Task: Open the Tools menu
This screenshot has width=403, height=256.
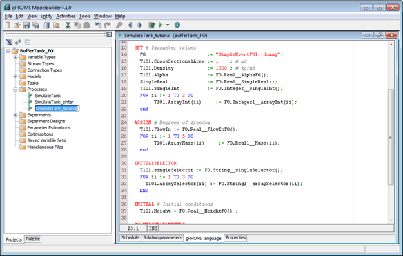Action: tap(85, 16)
